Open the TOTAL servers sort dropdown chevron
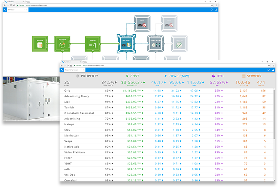Viewport: 278px width, 187px height. click(247, 85)
